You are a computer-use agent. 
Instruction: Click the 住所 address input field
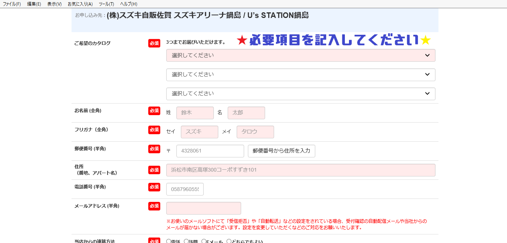[301, 170]
